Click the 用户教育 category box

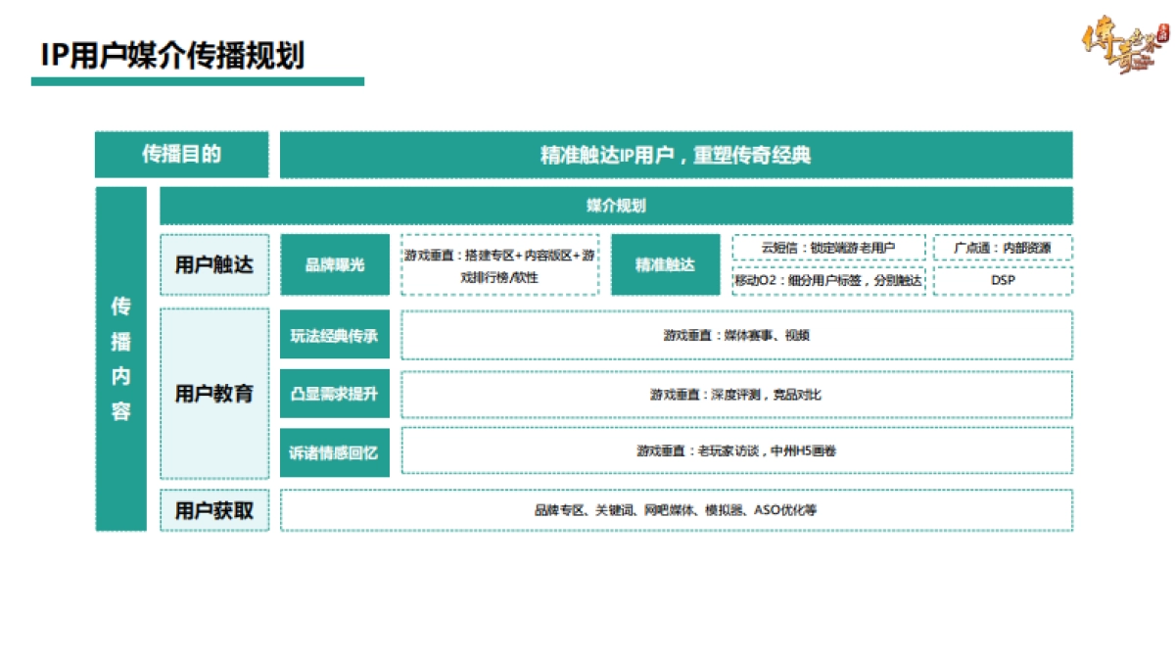[x=213, y=392]
